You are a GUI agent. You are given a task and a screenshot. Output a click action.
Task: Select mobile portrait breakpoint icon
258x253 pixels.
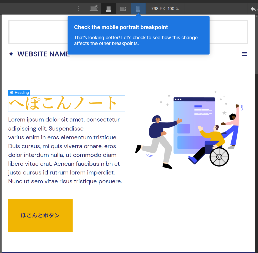coord(138,9)
